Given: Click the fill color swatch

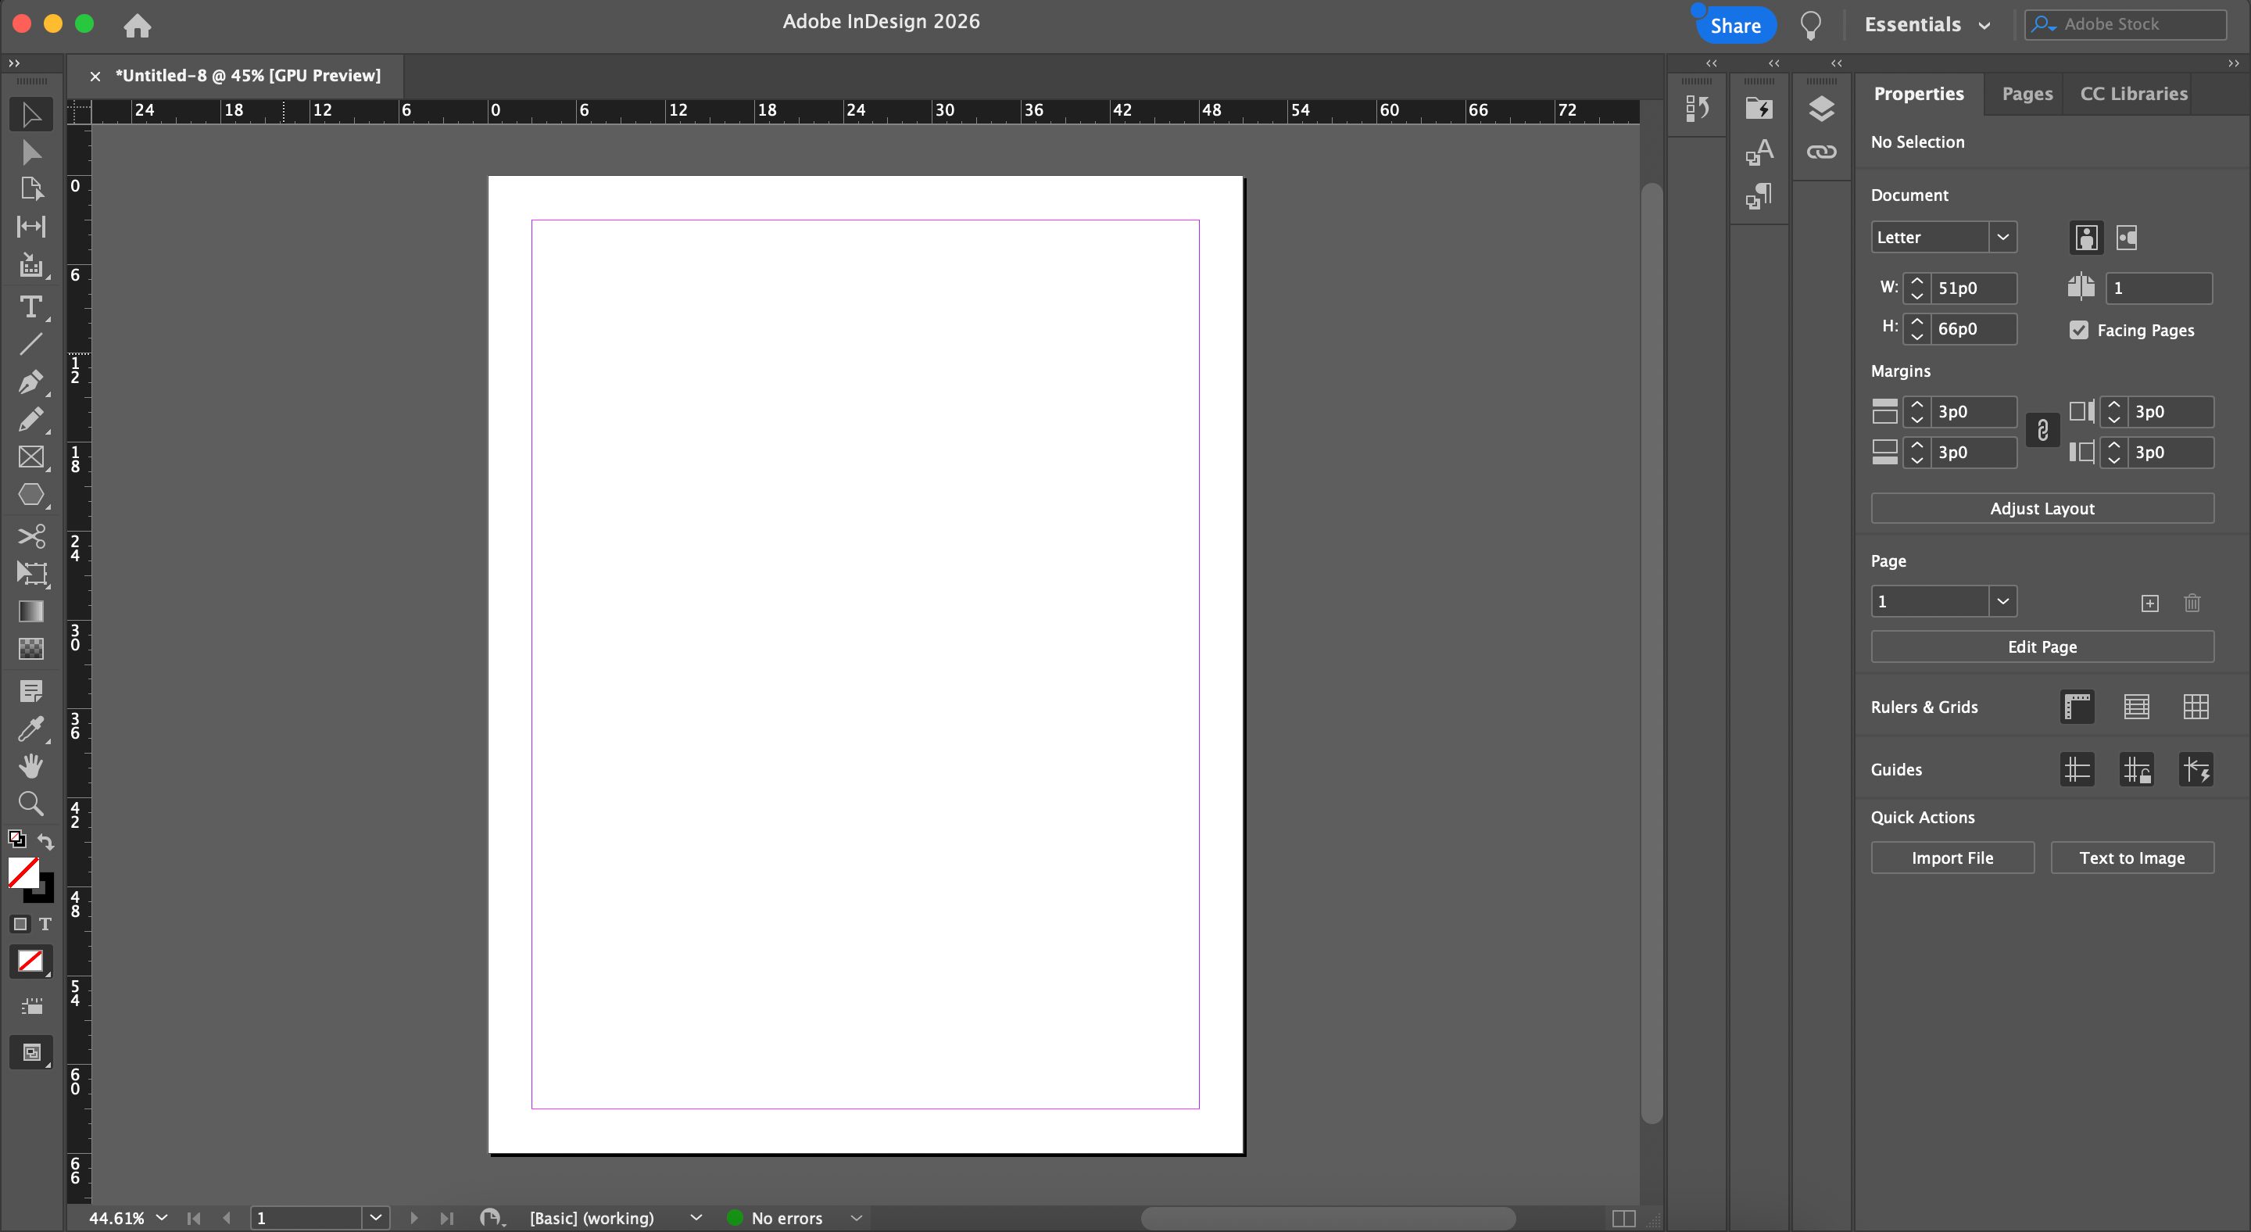Looking at the screenshot, I should click(x=22, y=872).
